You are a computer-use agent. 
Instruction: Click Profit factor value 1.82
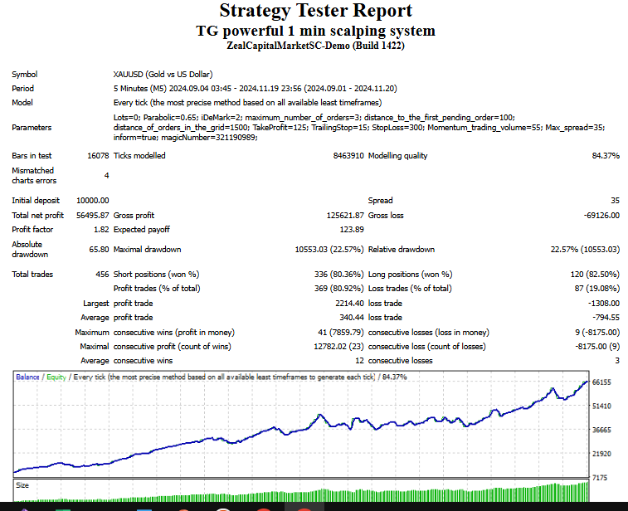(x=101, y=230)
